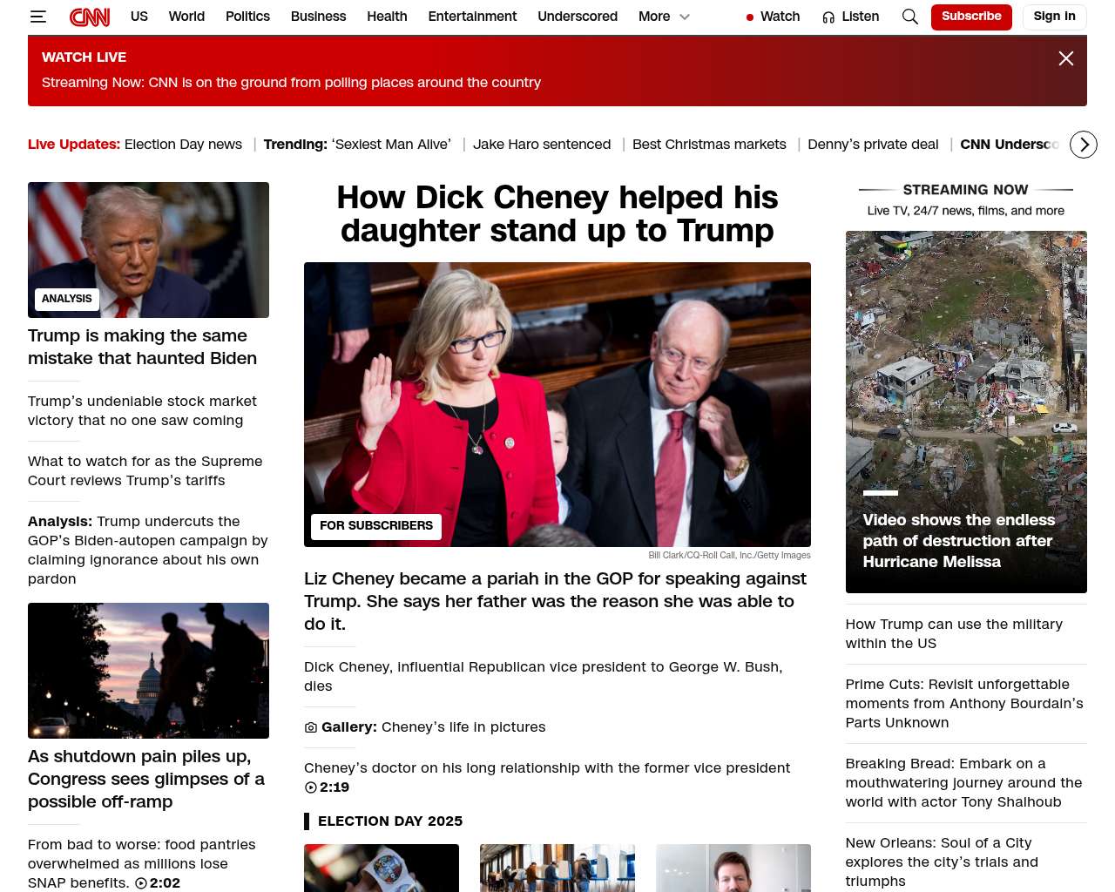The image size is (1115, 892).
Task: Click the CNN logo
Action: tap(90, 17)
